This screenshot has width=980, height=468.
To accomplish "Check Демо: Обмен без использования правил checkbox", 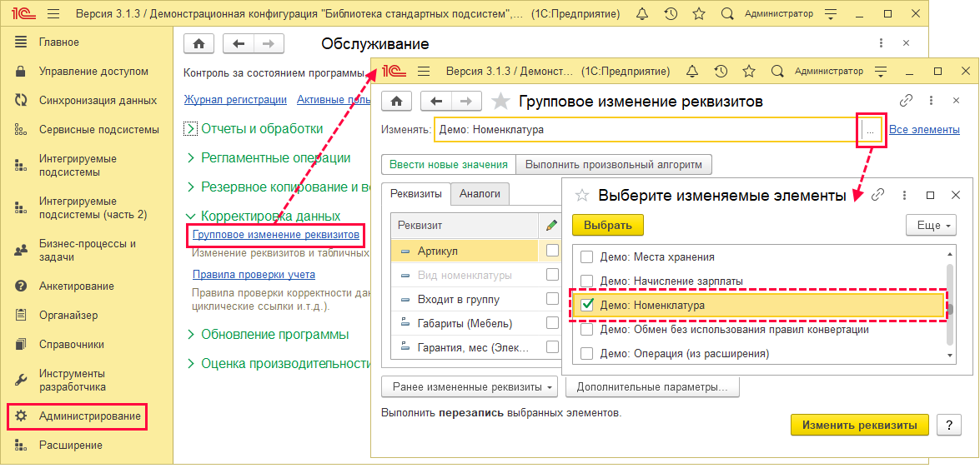I will (587, 330).
